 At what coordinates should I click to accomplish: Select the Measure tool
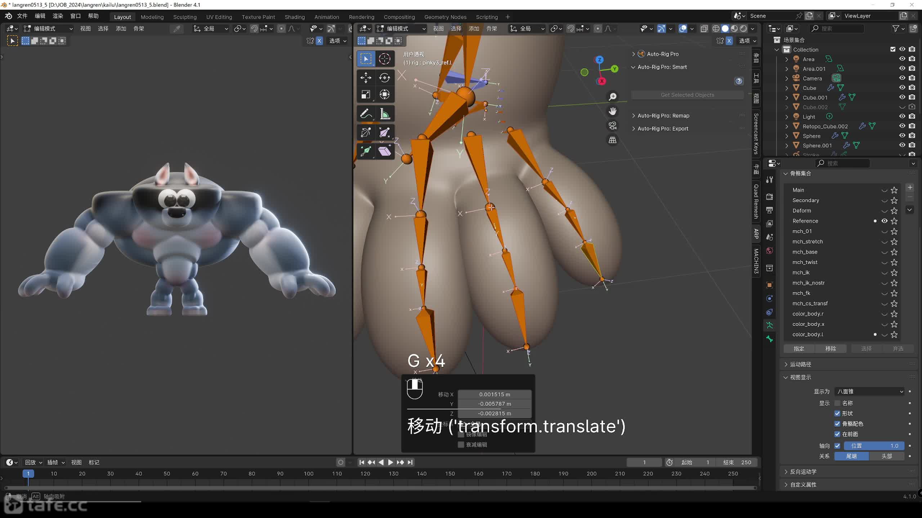click(x=384, y=114)
